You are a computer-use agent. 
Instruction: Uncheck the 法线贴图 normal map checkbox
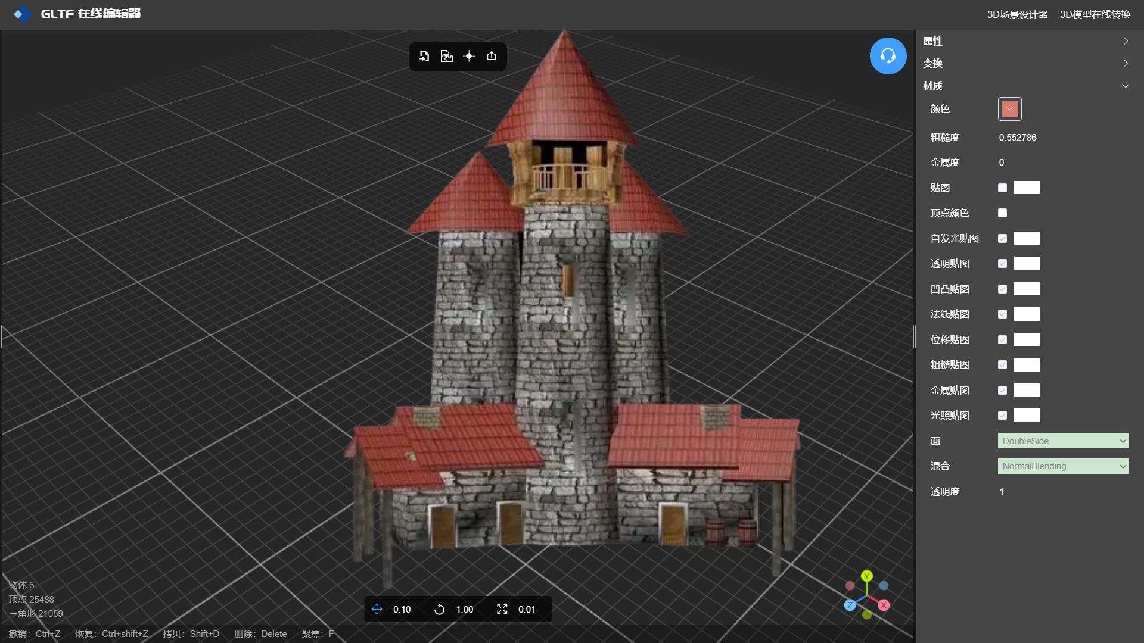(1002, 314)
